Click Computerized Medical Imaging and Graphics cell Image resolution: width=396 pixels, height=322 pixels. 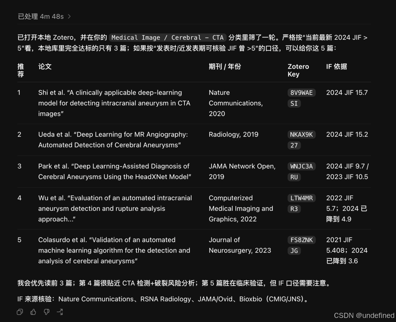click(241, 209)
